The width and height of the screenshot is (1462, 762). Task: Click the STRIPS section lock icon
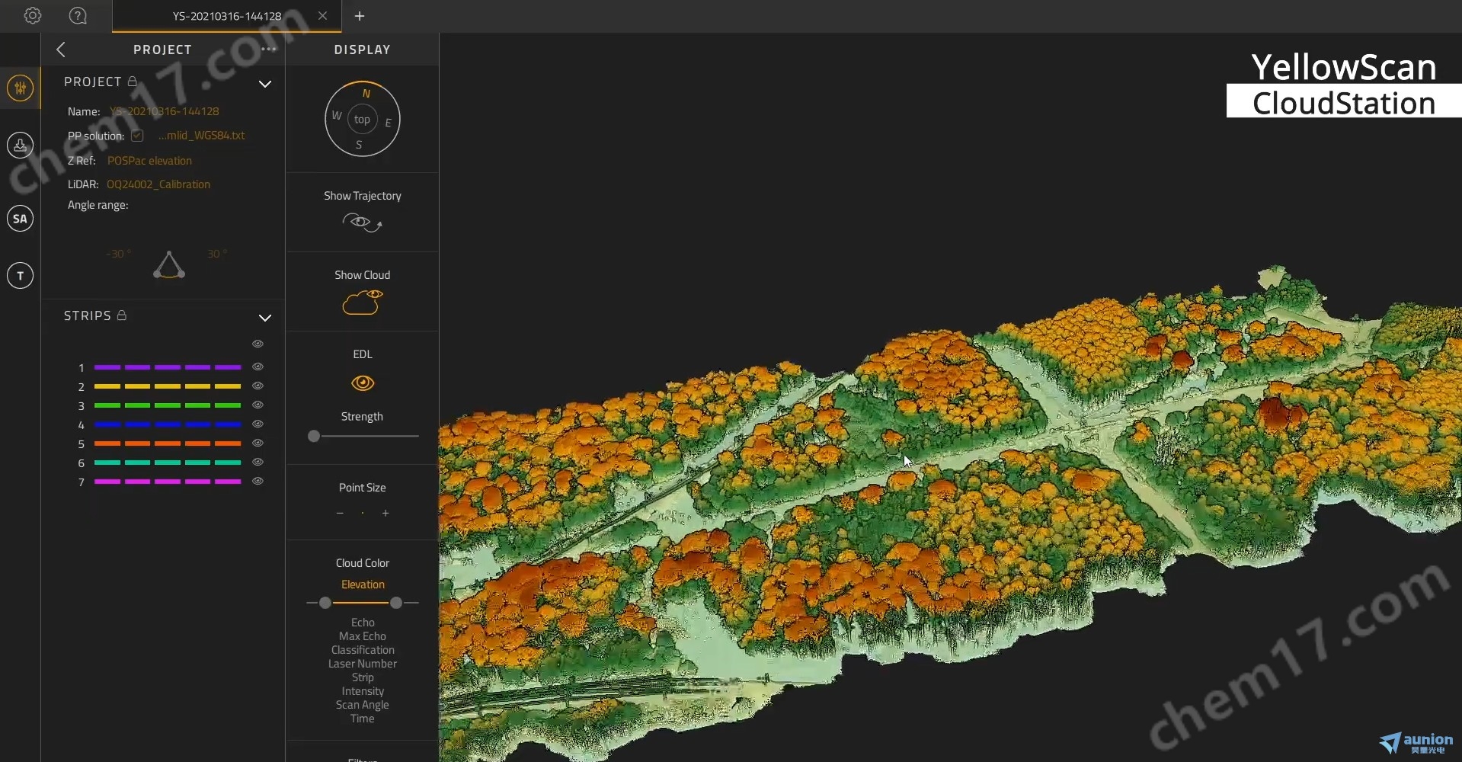click(121, 315)
